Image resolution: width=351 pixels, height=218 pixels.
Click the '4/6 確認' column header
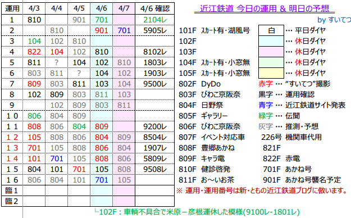pos(154,8)
